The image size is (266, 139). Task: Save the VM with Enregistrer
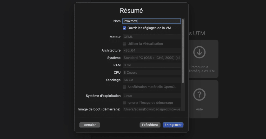point(173,125)
